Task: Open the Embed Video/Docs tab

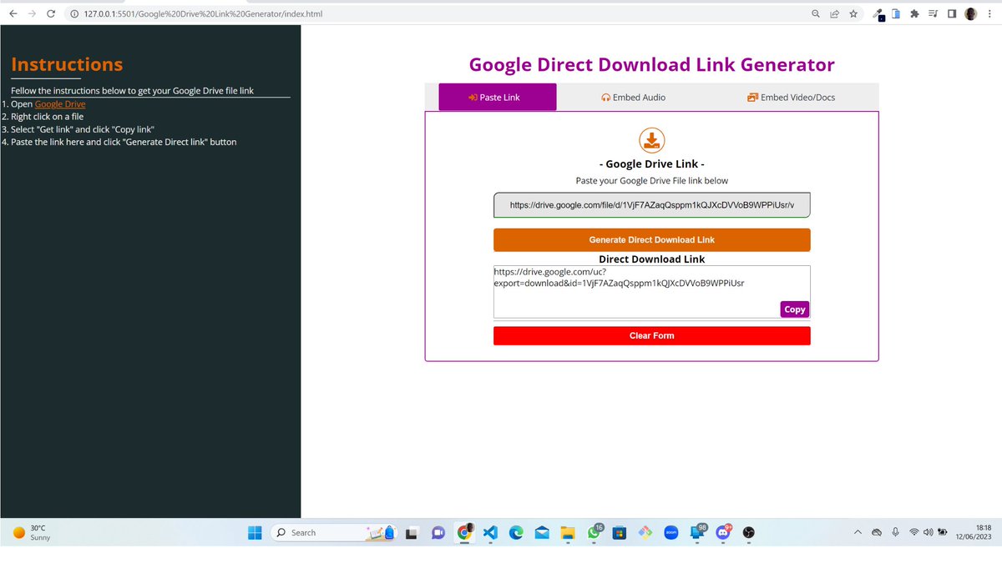Action: [x=791, y=98]
